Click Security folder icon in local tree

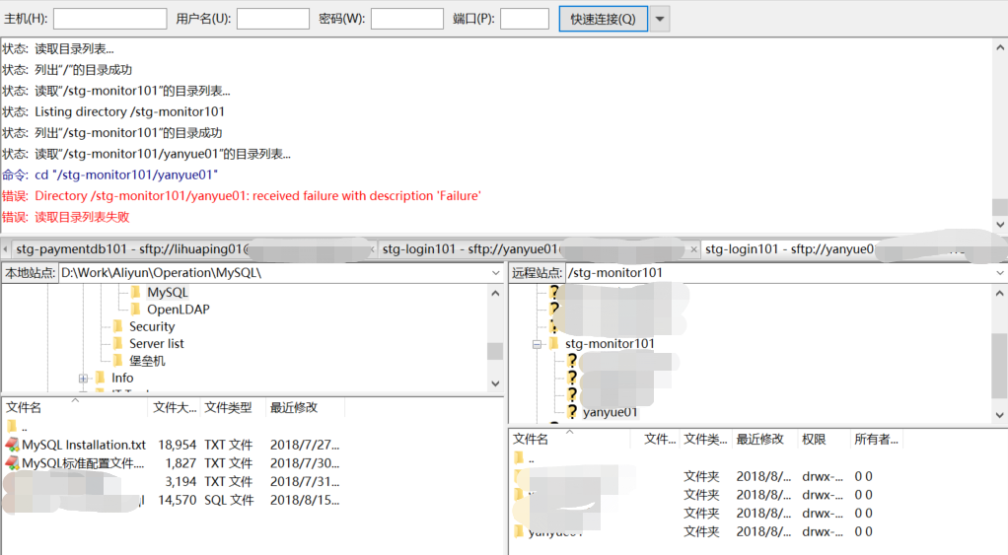coord(117,326)
